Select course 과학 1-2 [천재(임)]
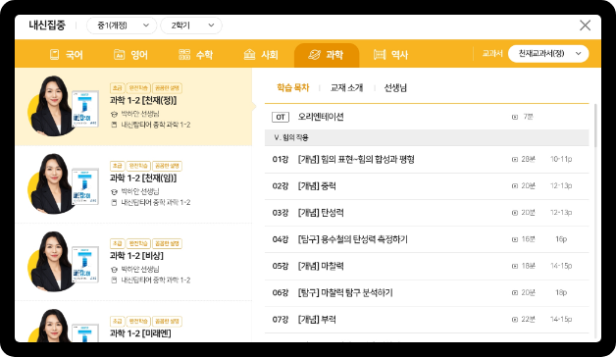This screenshot has height=357, width=616. pos(133,184)
